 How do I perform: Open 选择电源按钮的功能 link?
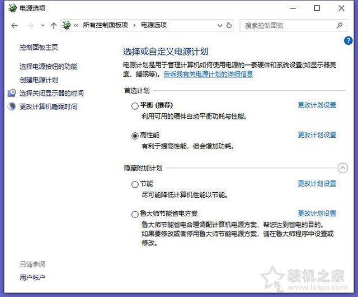[x=49, y=67]
